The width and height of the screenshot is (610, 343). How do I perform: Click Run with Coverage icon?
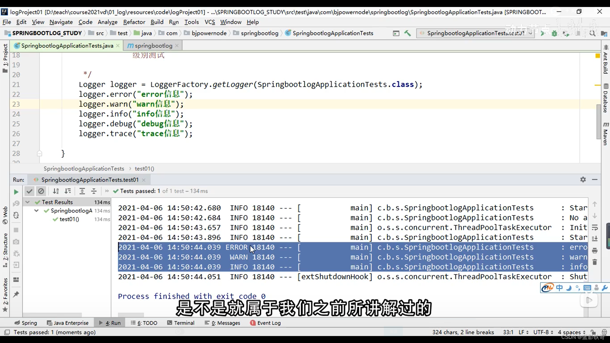[566, 33]
